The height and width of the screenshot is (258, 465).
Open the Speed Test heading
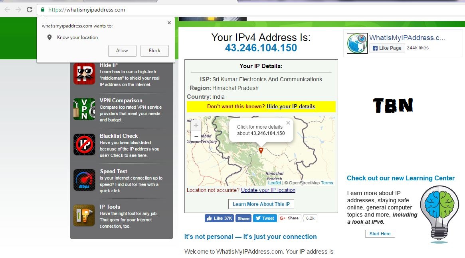point(114,171)
